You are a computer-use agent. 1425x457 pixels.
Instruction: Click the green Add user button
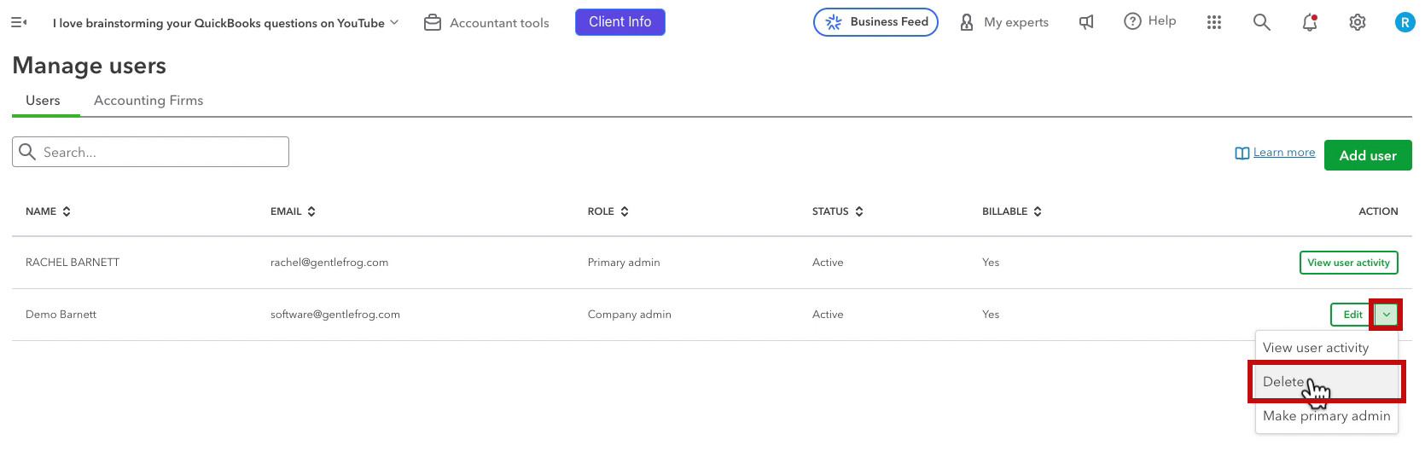[1368, 155]
